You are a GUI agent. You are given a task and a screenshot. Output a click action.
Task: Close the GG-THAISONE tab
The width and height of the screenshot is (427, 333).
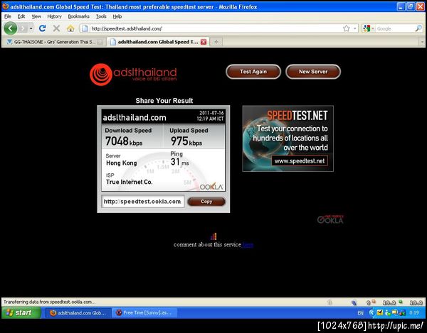100,42
